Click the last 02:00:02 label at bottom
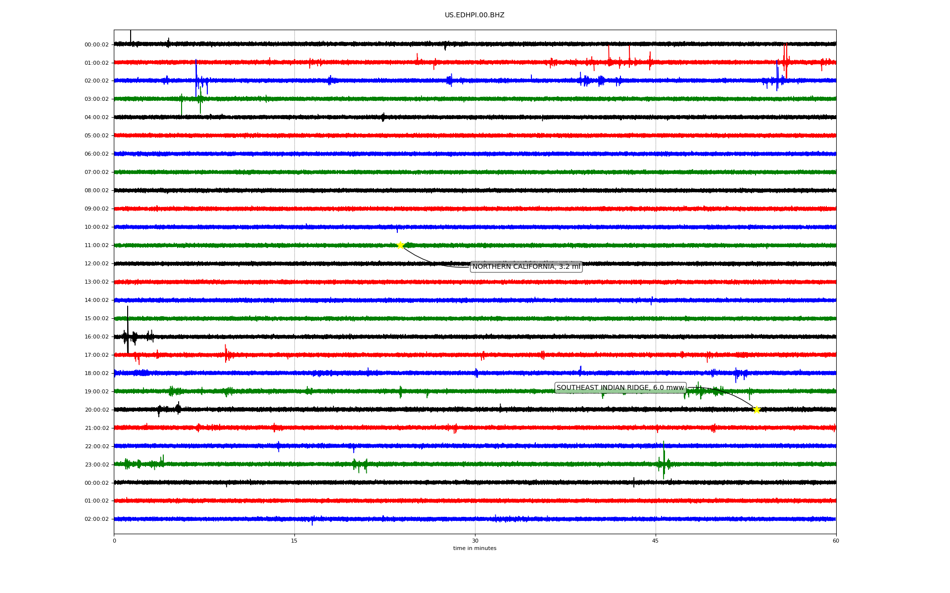This screenshot has height=593, width=950. pos(96,519)
